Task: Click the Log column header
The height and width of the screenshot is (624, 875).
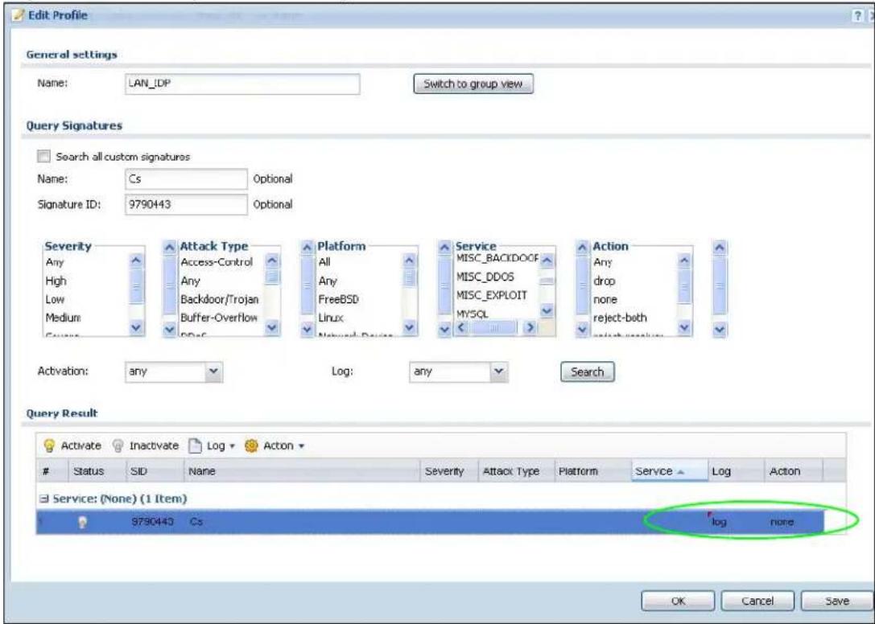Action: tap(735, 472)
